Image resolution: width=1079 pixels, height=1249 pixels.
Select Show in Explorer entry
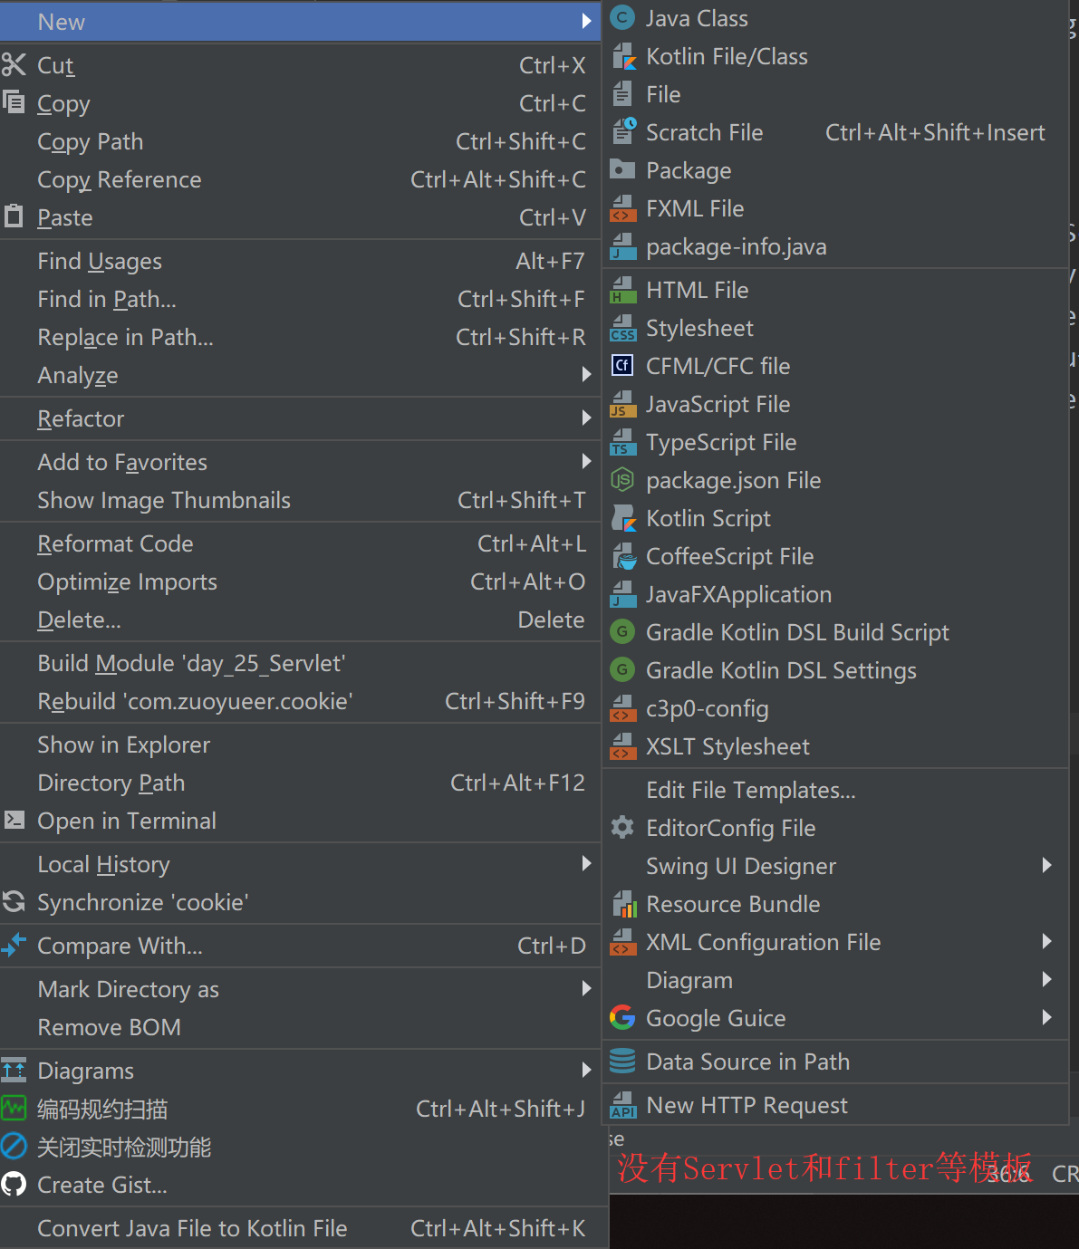[x=300, y=745]
